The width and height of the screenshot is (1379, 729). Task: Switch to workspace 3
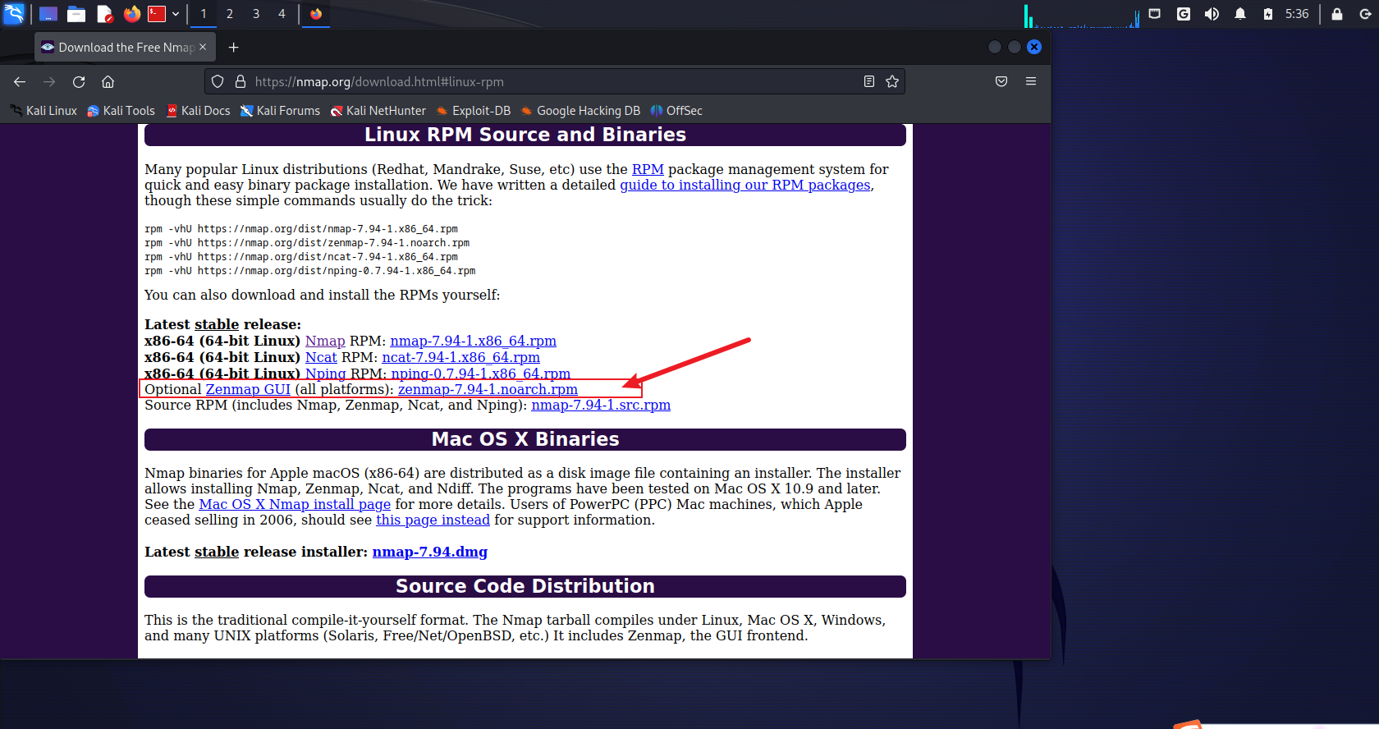[256, 14]
